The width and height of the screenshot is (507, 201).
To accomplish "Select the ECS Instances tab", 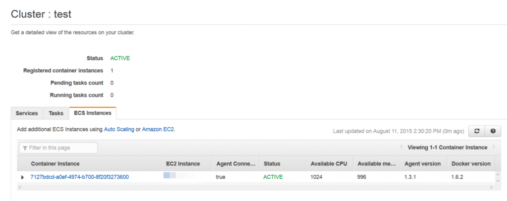I will [x=93, y=113].
